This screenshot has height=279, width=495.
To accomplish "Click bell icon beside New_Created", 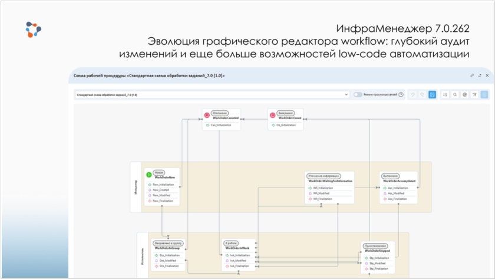I will coord(150,190).
